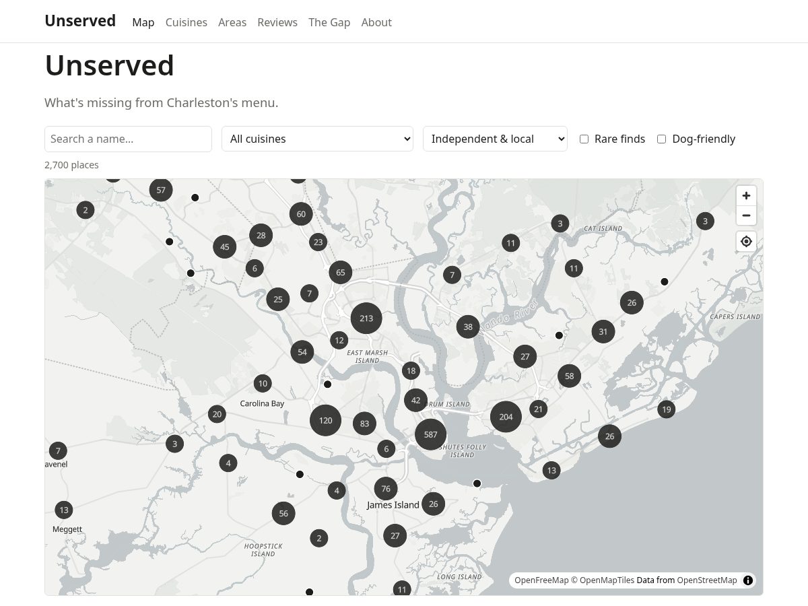Image resolution: width=808 pixels, height=606 pixels.
Task: Open the 57 places cluster
Action: [161, 190]
